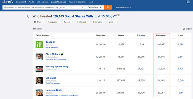
Task: Open Fantasy Sports Eddy account link
Action: click(57, 66)
